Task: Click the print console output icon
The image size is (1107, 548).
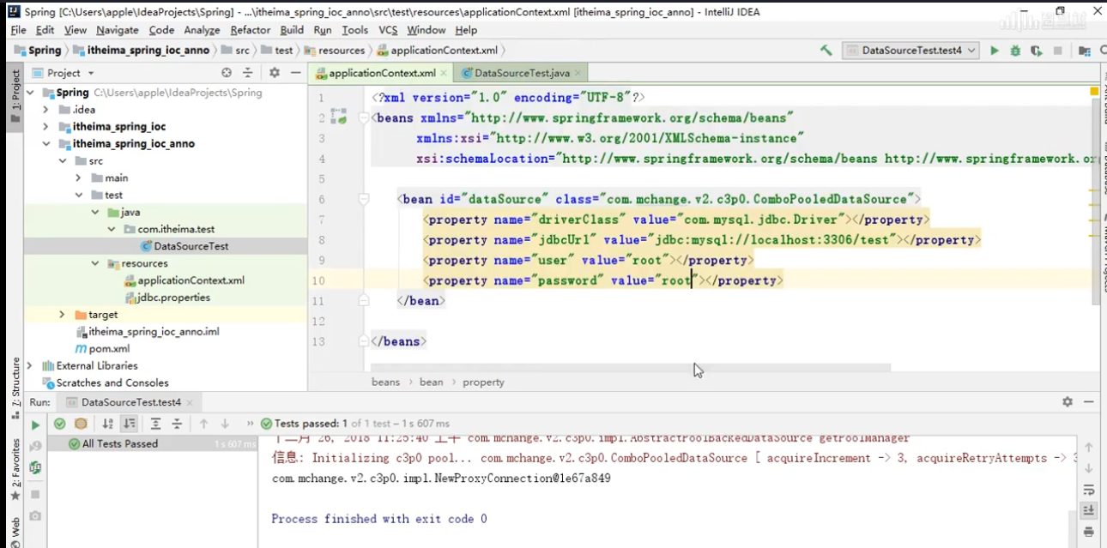Action: [1089, 531]
